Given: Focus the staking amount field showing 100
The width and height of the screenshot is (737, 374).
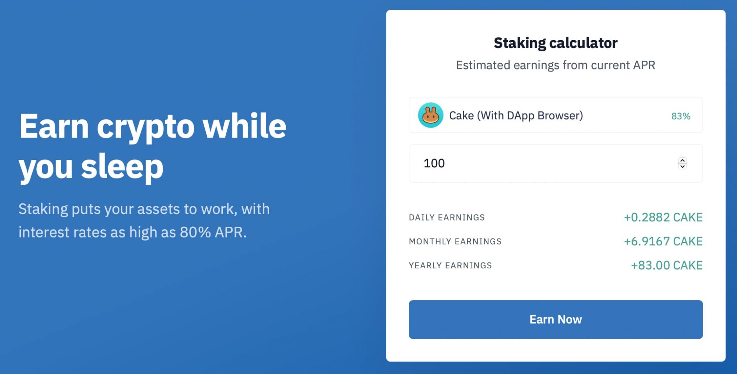Looking at the screenshot, I should (x=540, y=163).
